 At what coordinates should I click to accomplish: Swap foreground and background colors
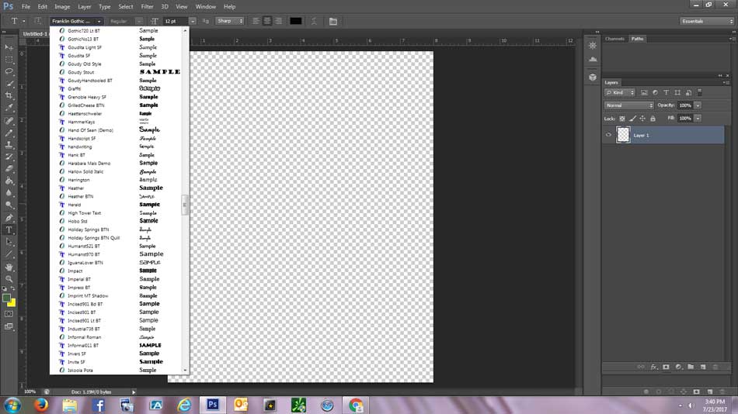tap(12, 288)
